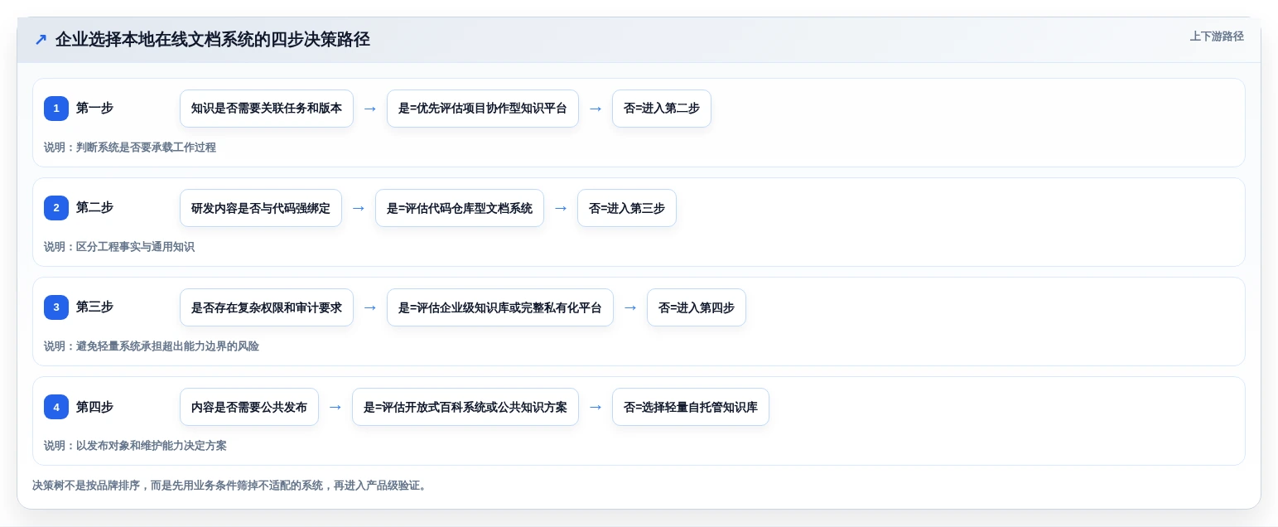Click the '否=进入第二步' box
The image size is (1278, 527).
(x=662, y=109)
